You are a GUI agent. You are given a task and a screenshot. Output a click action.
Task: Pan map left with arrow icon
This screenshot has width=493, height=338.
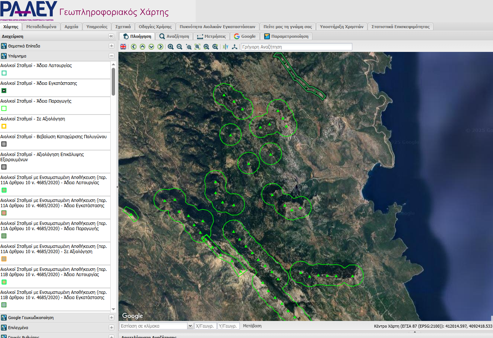tap(134, 47)
